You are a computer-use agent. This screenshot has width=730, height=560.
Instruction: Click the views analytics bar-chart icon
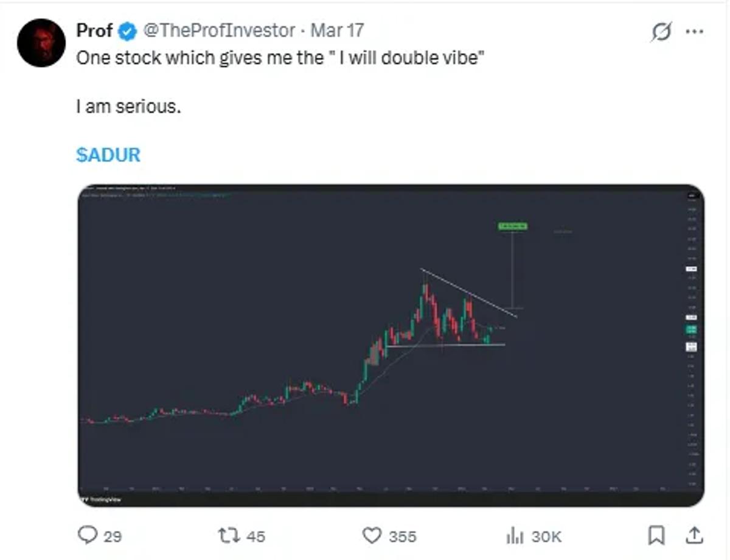click(516, 536)
